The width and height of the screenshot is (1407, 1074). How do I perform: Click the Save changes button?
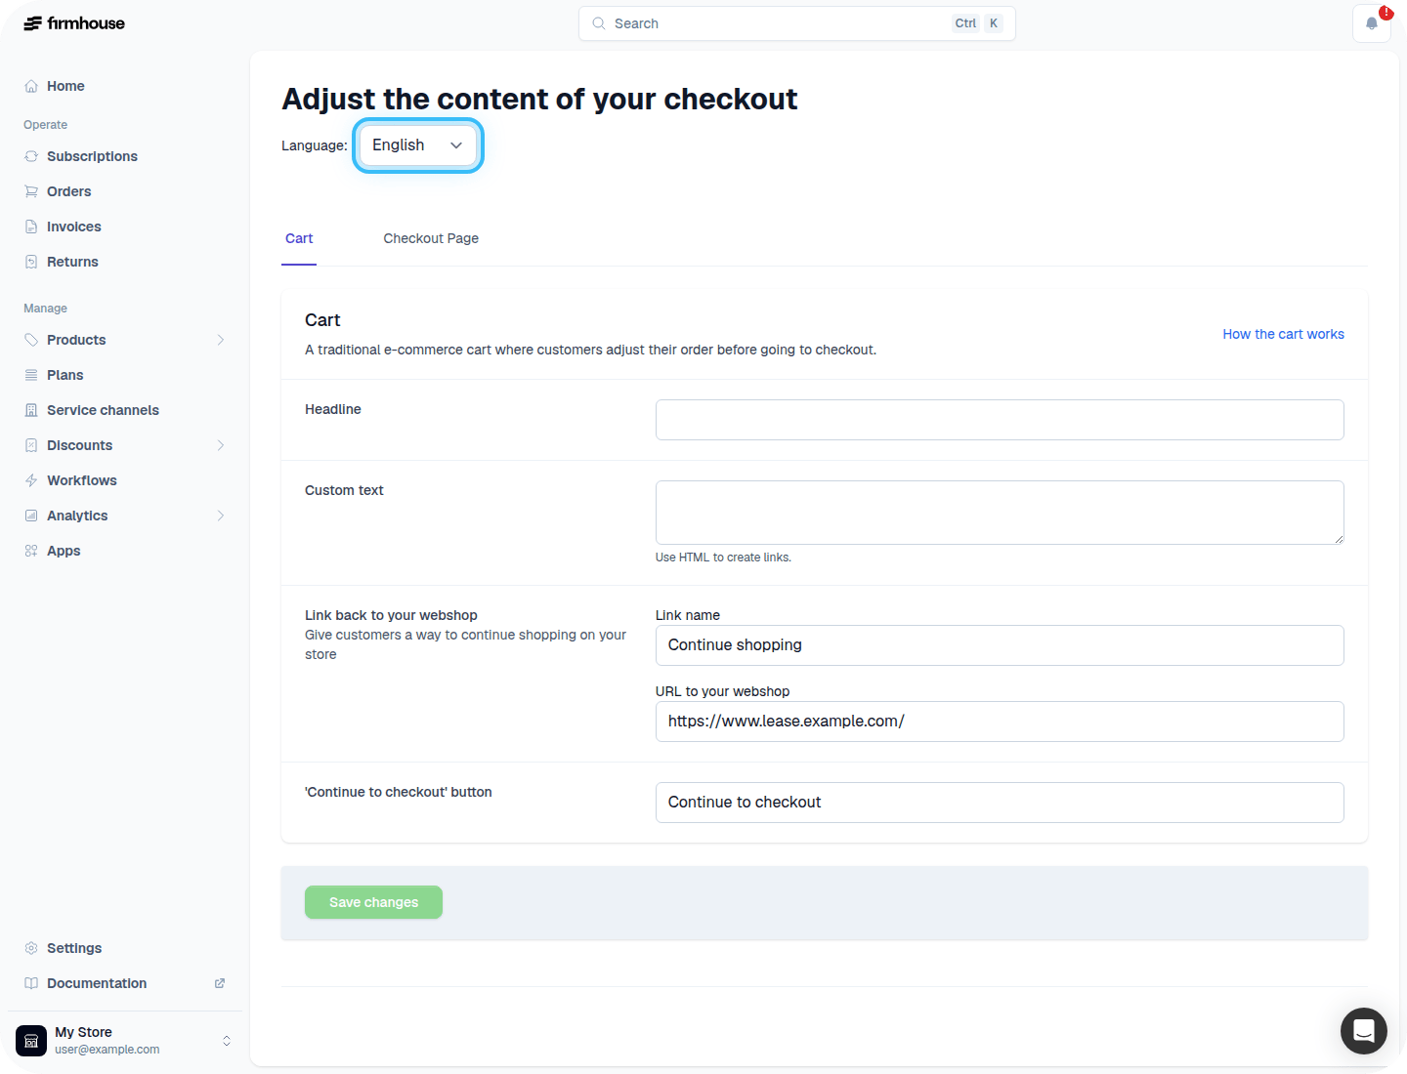pos(373,902)
